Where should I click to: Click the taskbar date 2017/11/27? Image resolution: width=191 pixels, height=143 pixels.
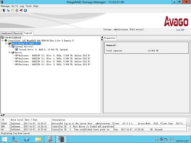182,141
